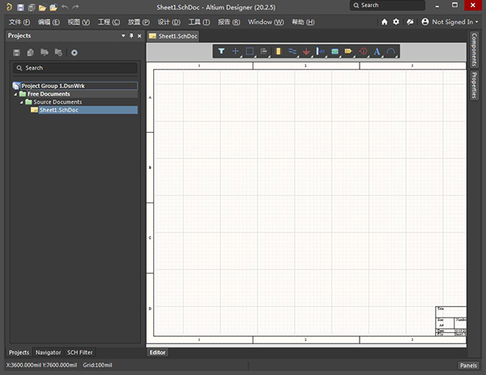The height and width of the screenshot is (375, 486).
Task: Open the Not Signed In dropdown
Action: [x=452, y=22]
